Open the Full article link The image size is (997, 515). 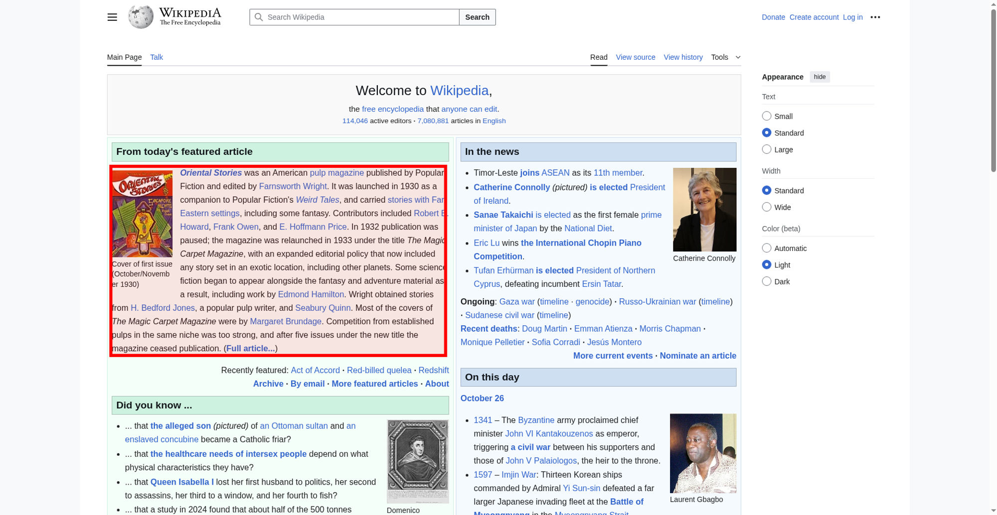[x=250, y=349]
